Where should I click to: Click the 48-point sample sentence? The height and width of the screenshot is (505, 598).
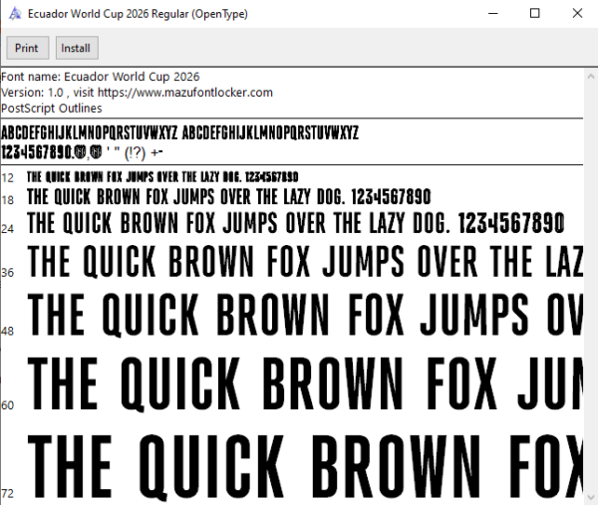305,315
